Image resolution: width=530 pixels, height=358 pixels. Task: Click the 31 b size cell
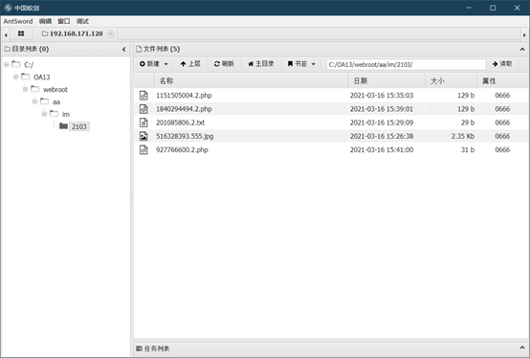click(x=468, y=149)
